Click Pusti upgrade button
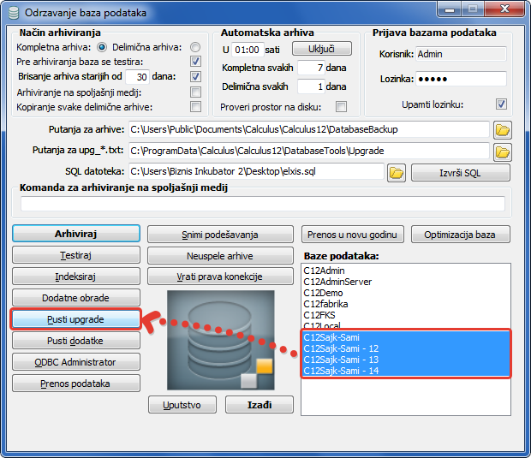531x458 pixels. (75, 319)
